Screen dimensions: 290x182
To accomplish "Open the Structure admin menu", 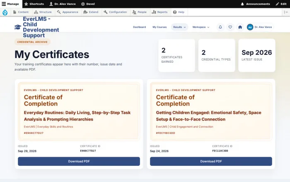I will pyautogui.click(x=43, y=12).
